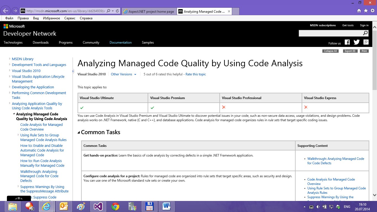Click the Print button
The image size is (377, 212).
click(364, 51)
